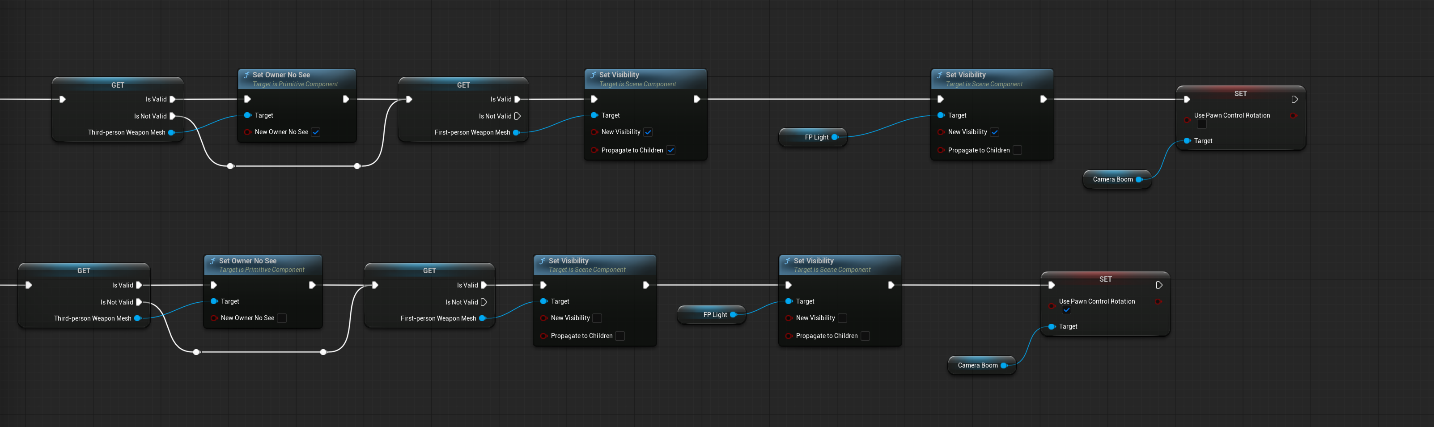Image resolution: width=1434 pixels, height=427 pixels.
Task: Click lower Camera Boom node's blue output pin
Action: 1004,365
